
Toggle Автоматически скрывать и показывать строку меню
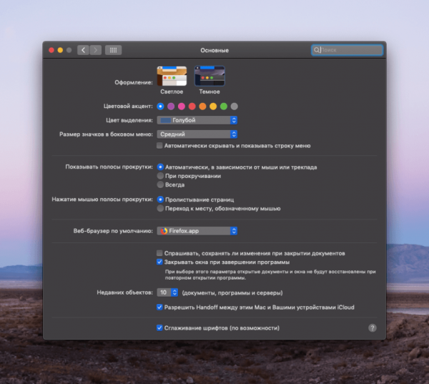click(159, 146)
